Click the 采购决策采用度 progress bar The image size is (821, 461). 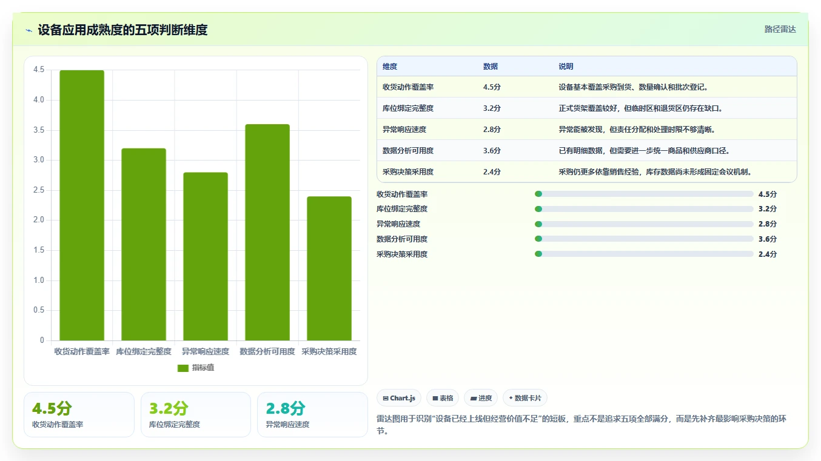click(644, 254)
